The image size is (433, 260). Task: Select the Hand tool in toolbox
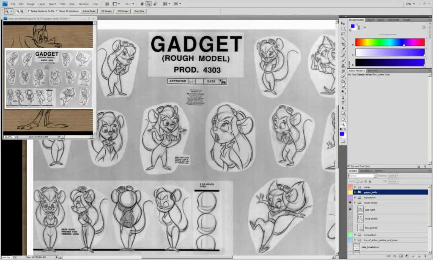tap(343, 119)
